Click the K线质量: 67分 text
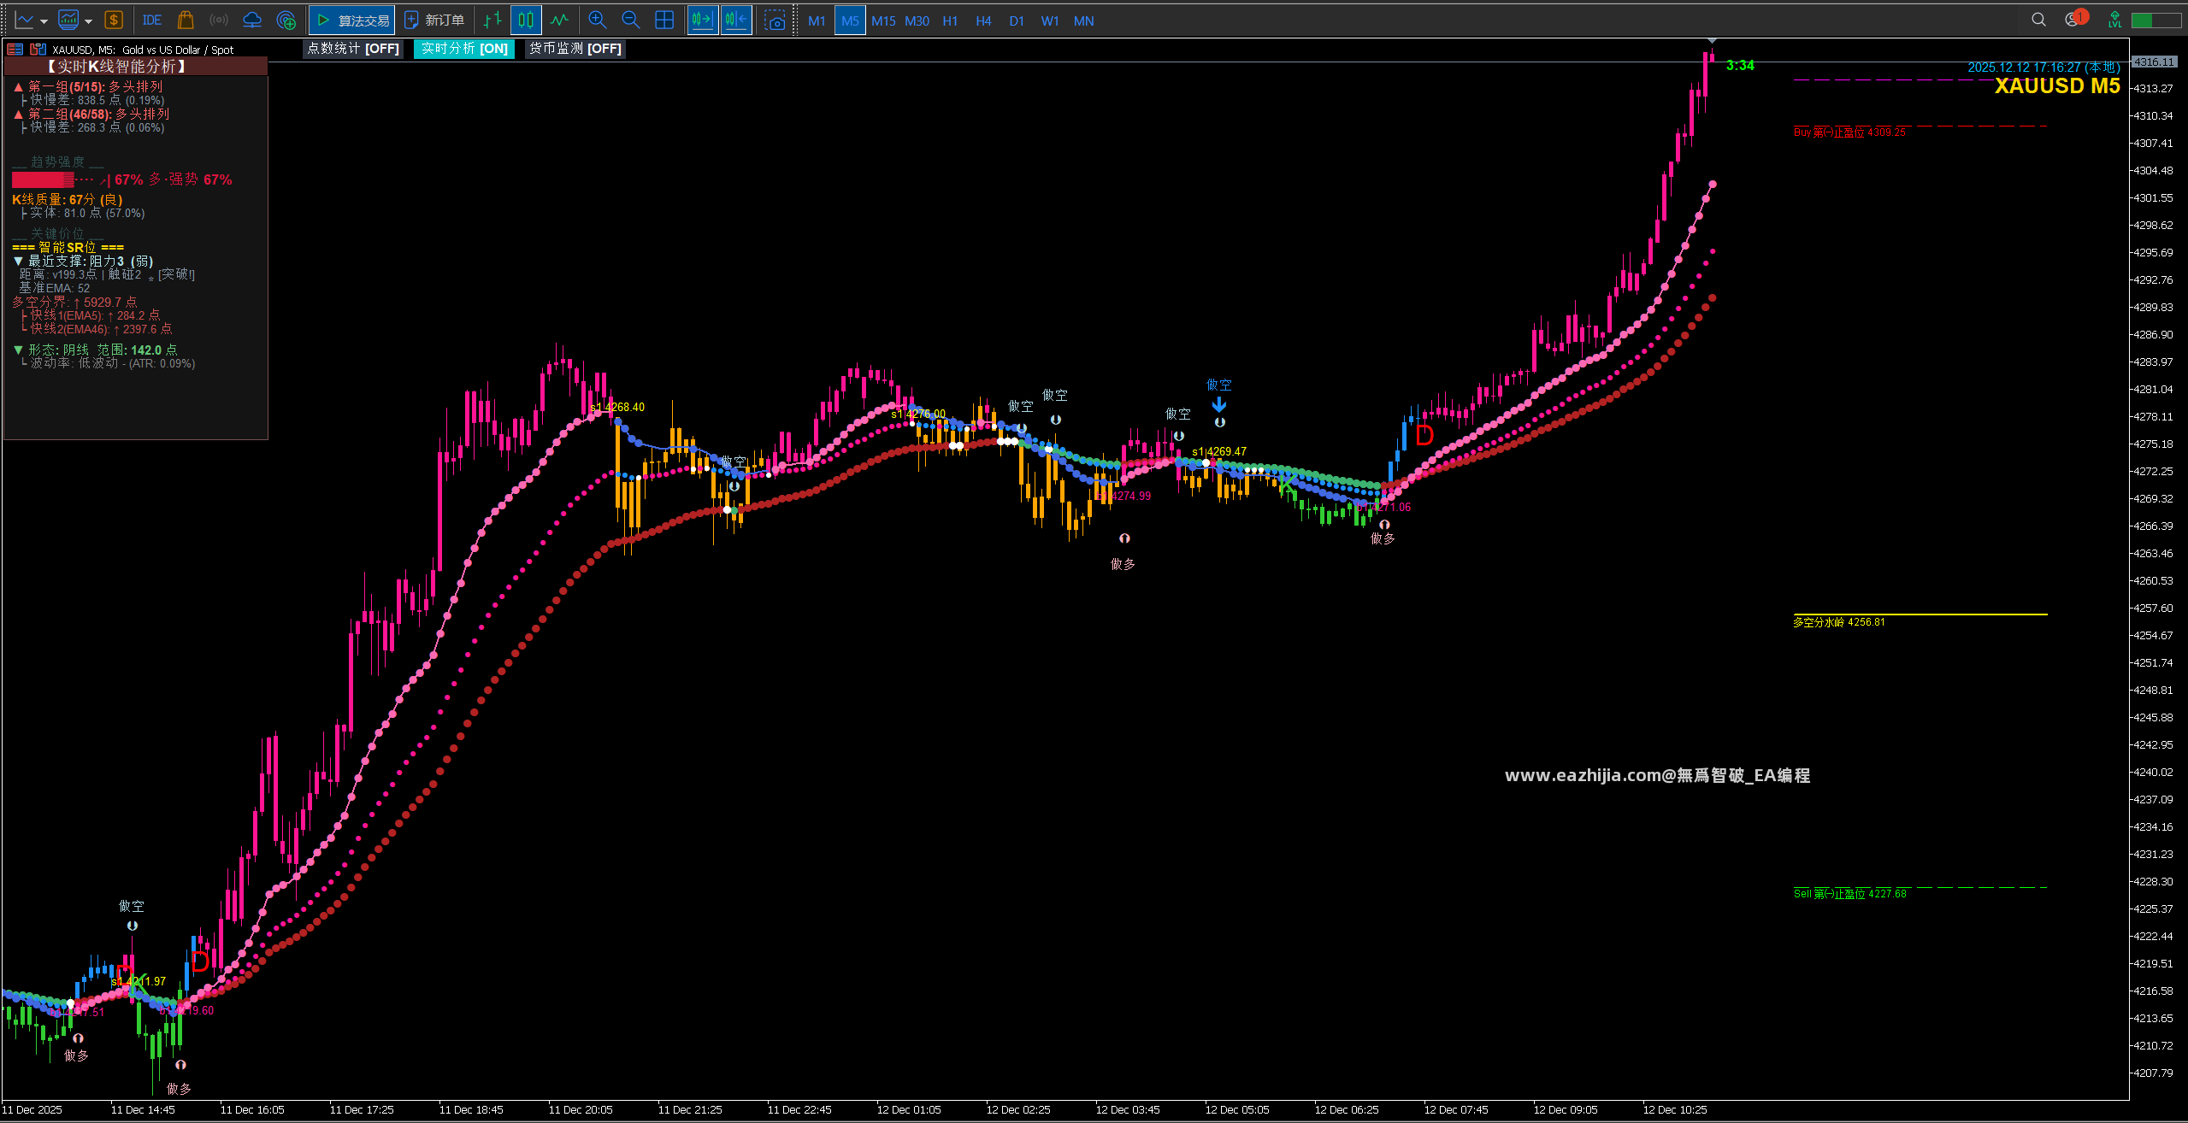The width and height of the screenshot is (2188, 1123). 68,200
